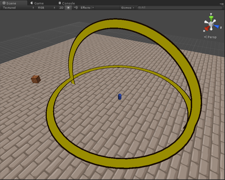Click the Console tab page icon

coord(60,3)
